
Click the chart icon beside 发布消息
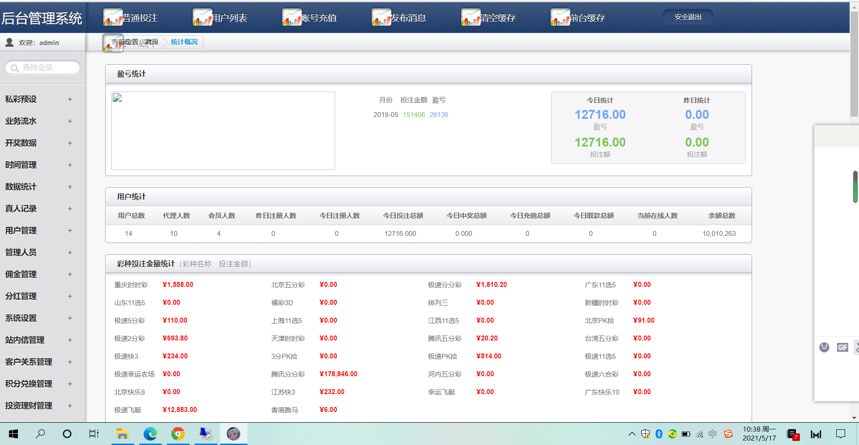pos(381,17)
